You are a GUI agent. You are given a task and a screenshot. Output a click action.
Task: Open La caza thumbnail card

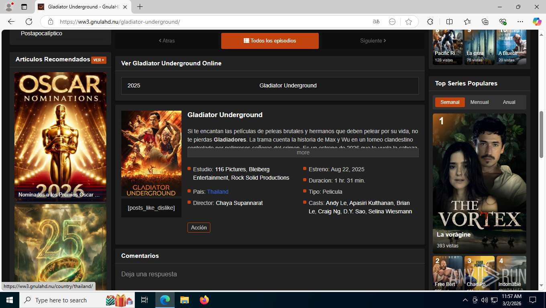pos(479,47)
